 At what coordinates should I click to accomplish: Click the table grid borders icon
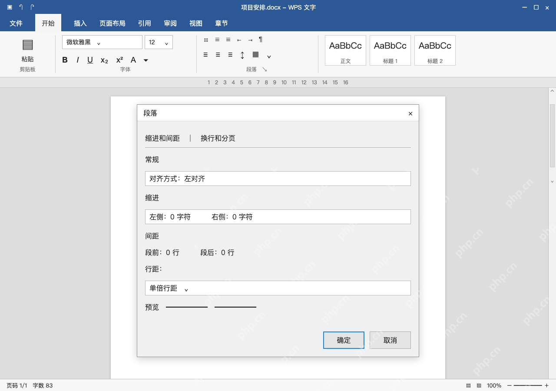pos(256,54)
